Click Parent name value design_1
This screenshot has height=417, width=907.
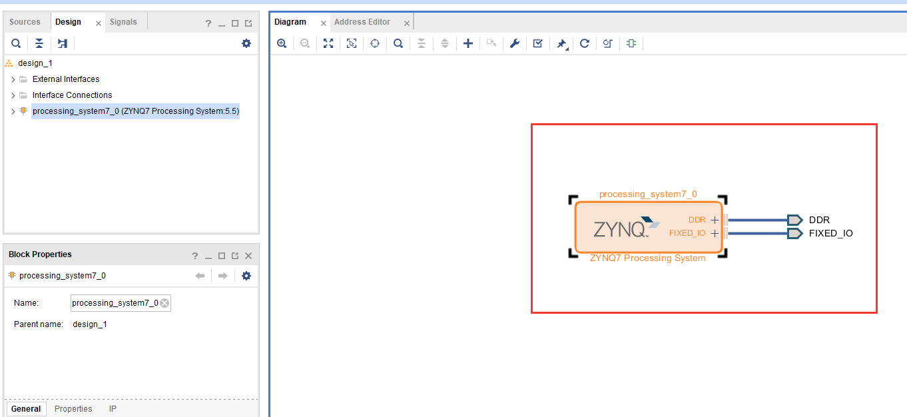pos(90,324)
